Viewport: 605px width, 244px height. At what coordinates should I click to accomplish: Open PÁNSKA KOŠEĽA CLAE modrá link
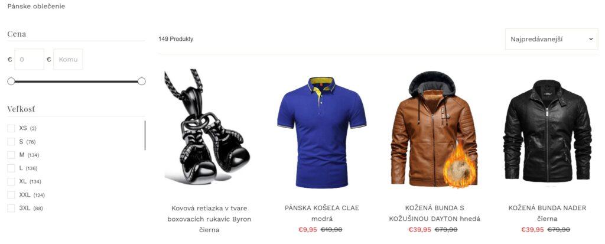point(322,213)
